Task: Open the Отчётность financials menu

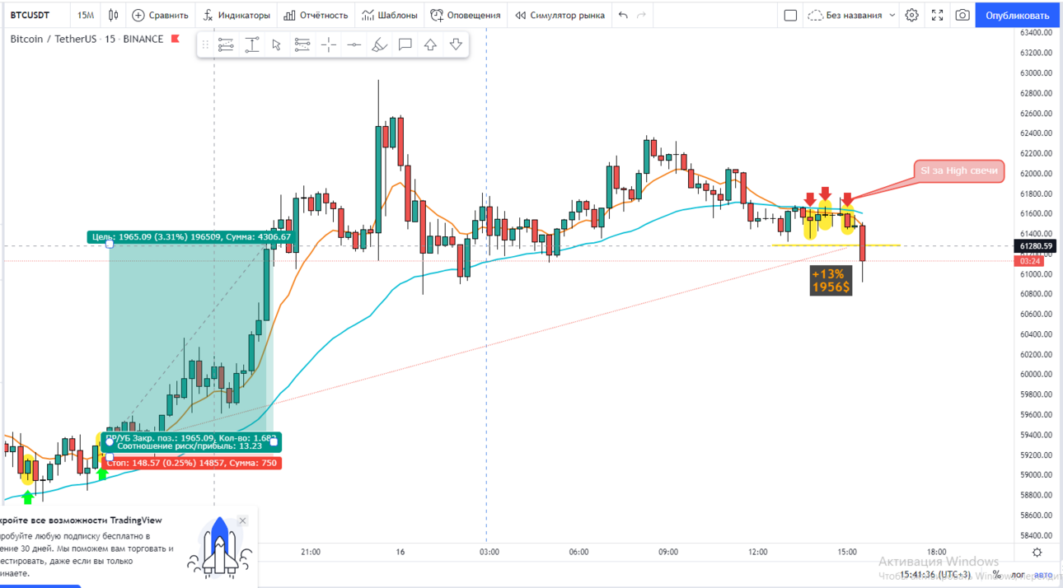Action: point(316,15)
